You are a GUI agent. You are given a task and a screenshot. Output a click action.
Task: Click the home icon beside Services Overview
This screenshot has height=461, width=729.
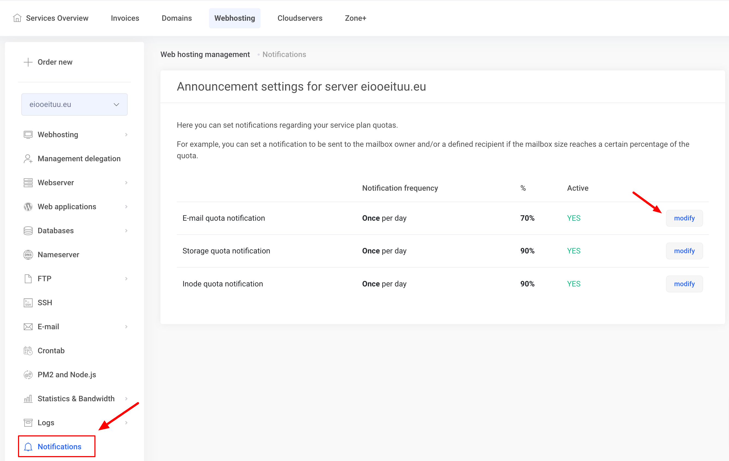point(17,18)
